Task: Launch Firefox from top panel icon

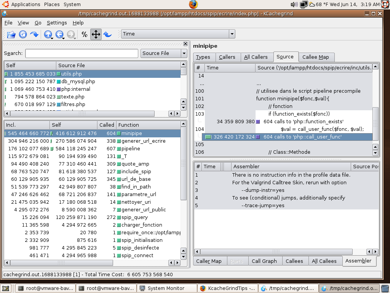Action: pos(193,4)
